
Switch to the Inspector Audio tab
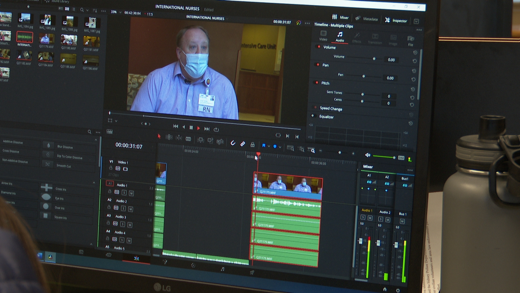coord(340,37)
